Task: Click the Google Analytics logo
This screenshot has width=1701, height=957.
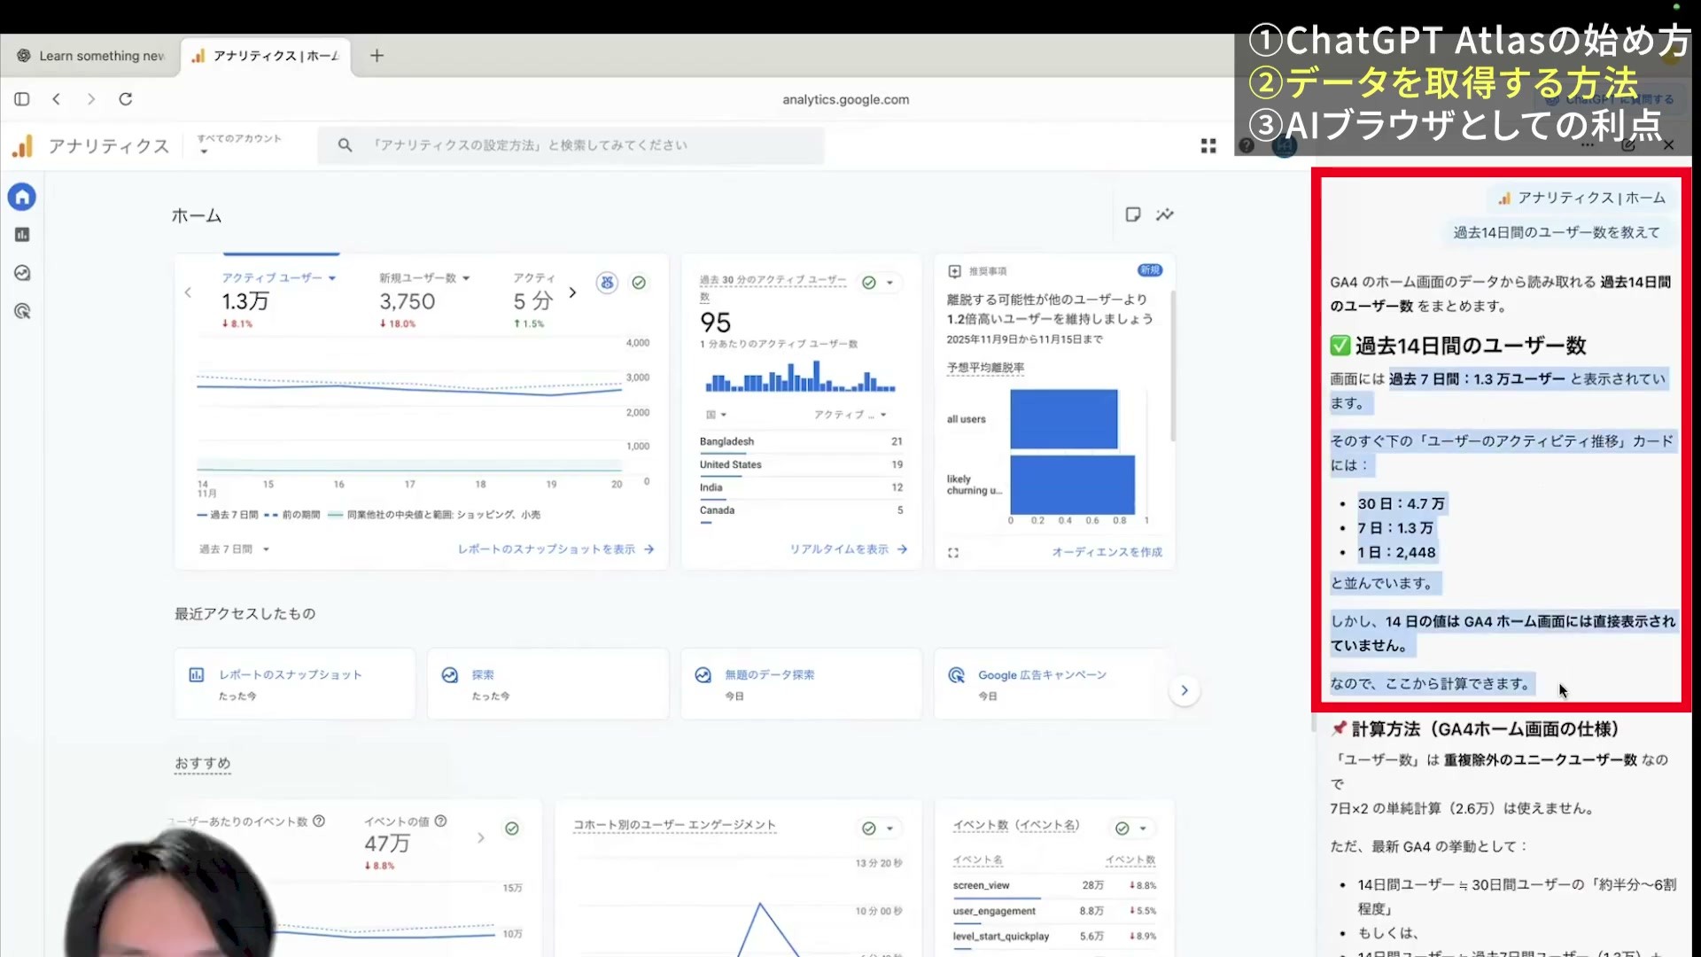Action: (x=23, y=146)
